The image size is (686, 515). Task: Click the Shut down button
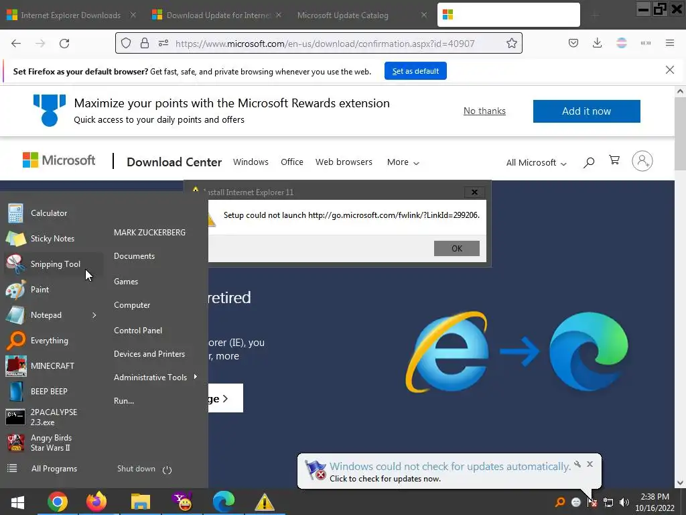(x=136, y=469)
